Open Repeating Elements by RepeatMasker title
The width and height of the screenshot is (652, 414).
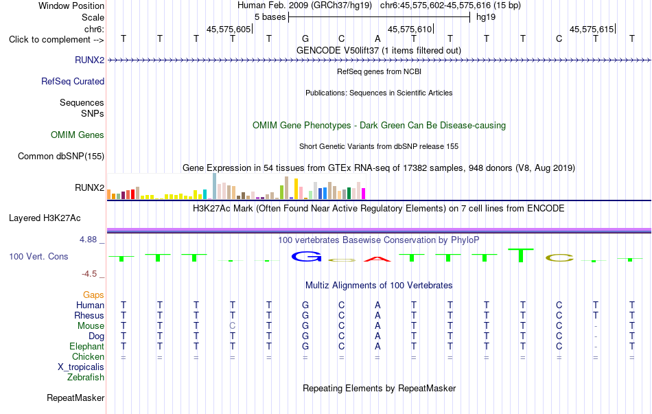379,388
